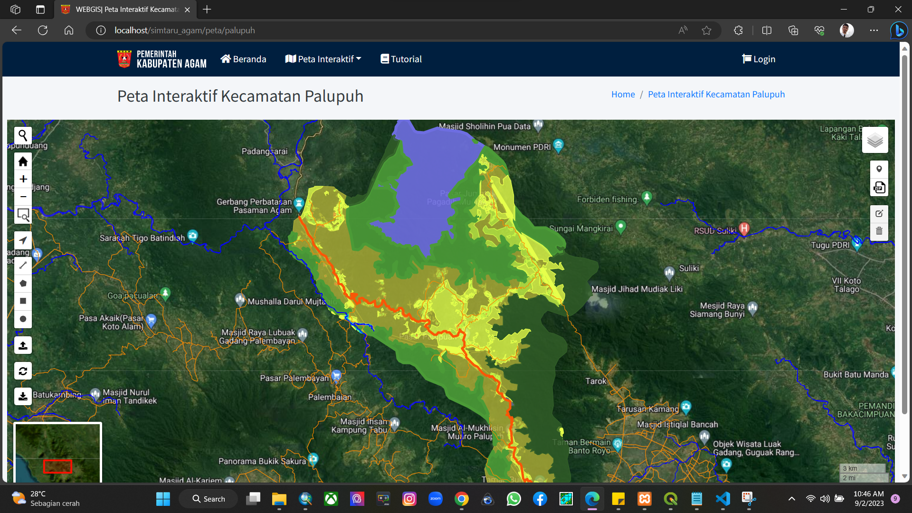This screenshot has height=513, width=912.
Task: Click Forbiden fishing map marker
Action: coord(646,198)
